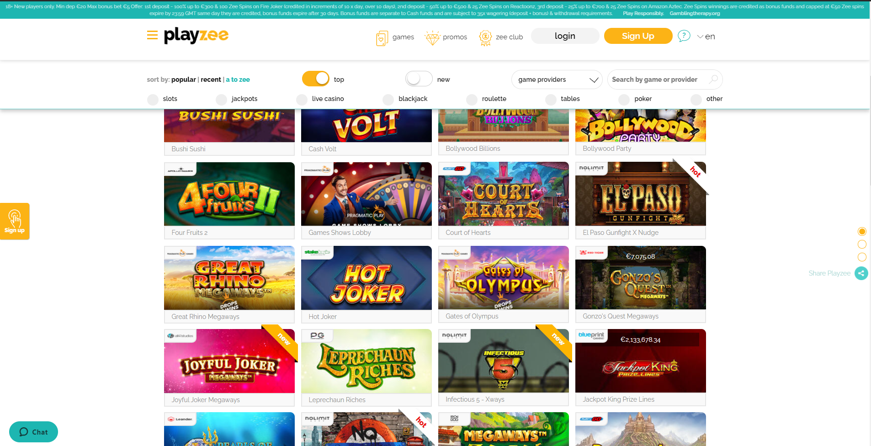Click the Cash Volt game title

pyautogui.click(x=322, y=149)
